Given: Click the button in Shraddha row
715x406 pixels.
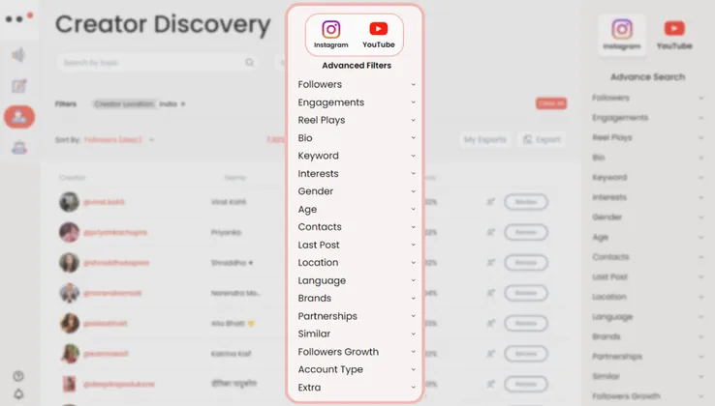Looking at the screenshot, I should (x=526, y=263).
